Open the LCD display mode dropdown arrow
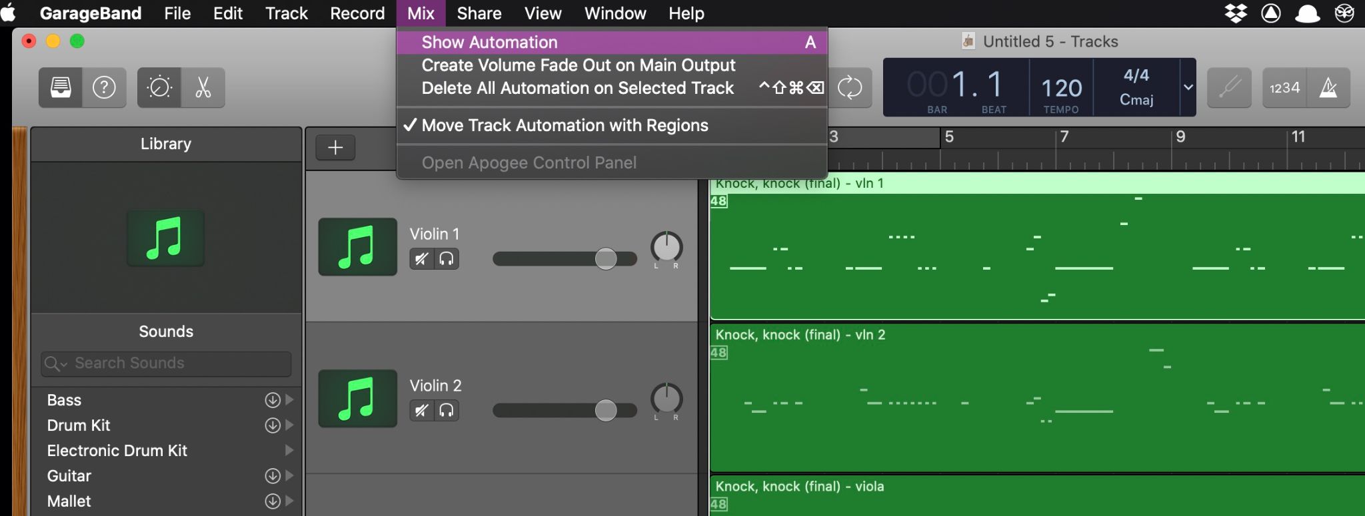 1188,87
